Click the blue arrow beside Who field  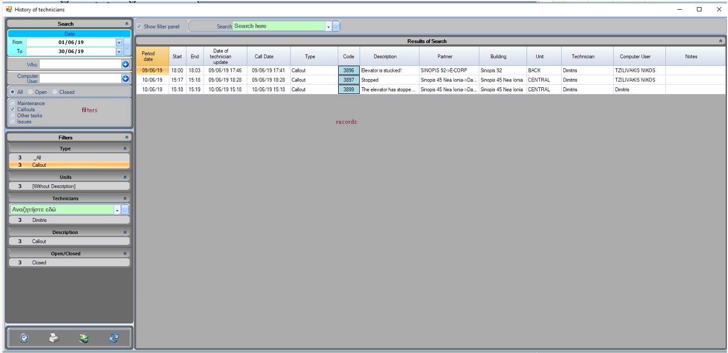[125, 64]
